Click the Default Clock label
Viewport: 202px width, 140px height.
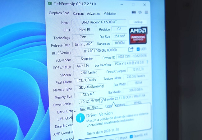coord(64,126)
